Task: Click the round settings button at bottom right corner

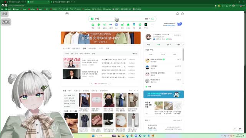Action: [240, 129]
